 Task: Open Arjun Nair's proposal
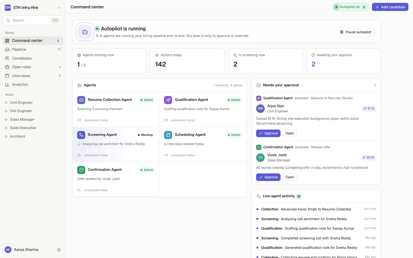290,133
